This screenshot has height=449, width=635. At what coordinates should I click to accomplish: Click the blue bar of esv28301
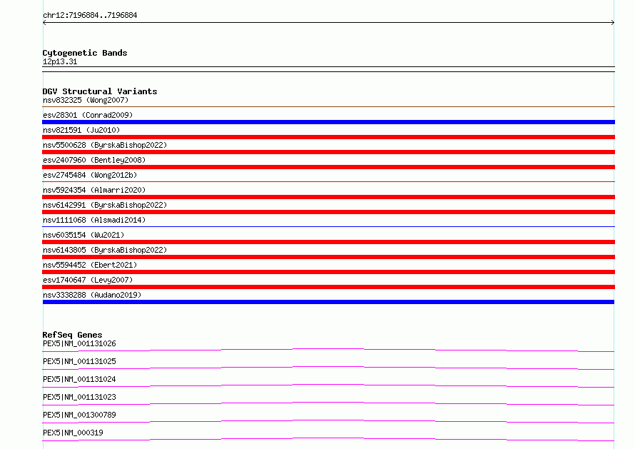click(x=328, y=122)
